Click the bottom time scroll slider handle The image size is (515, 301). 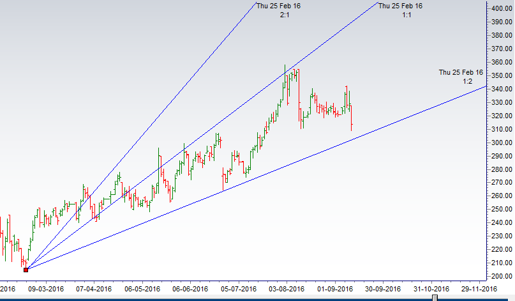tap(435, 297)
